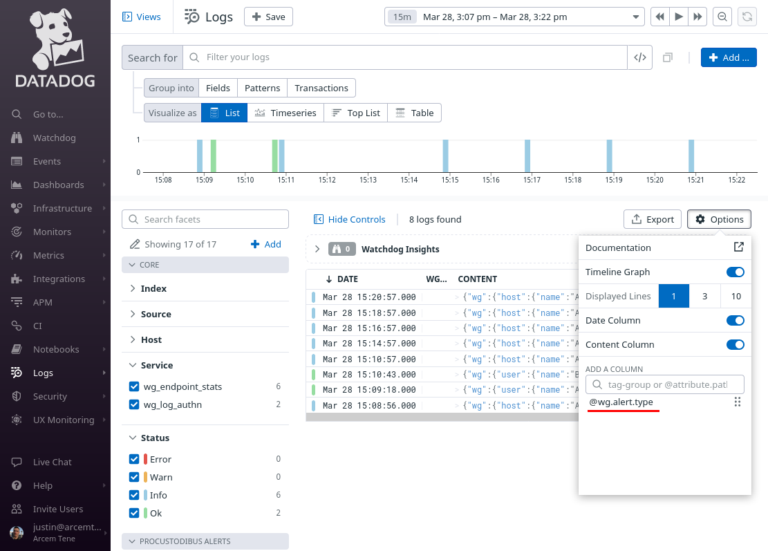The image size is (768, 551).
Task: Export the logs
Action: click(x=653, y=219)
